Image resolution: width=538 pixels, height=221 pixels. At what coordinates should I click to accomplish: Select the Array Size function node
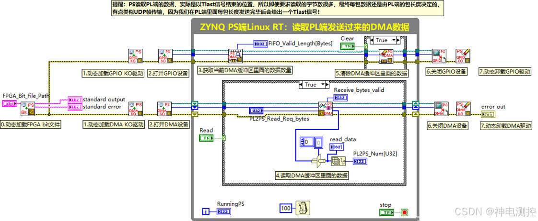click(x=338, y=161)
